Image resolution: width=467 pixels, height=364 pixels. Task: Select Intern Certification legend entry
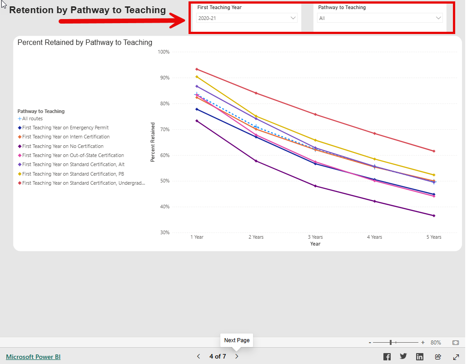click(x=65, y=137)
